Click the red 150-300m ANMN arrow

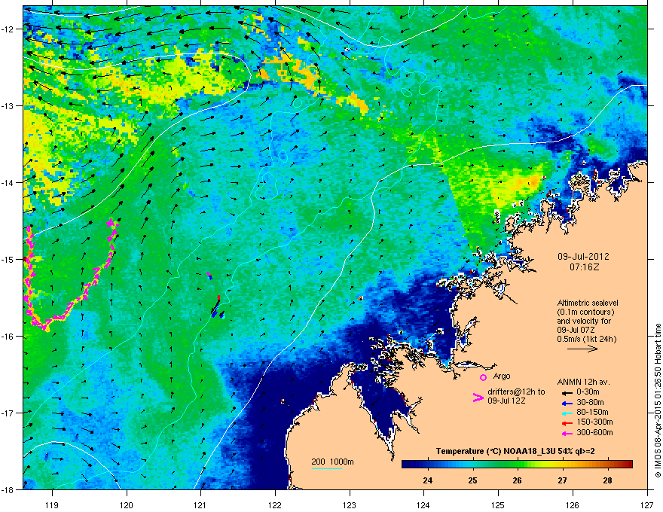tap(567, 423)
